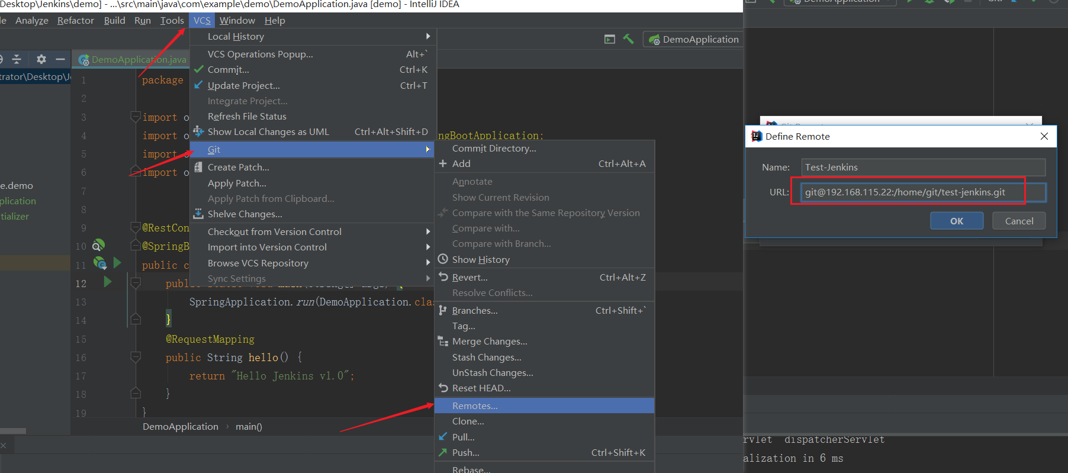Click the fold end marker on line 14
1068x473 pixels.
[136, 320]
